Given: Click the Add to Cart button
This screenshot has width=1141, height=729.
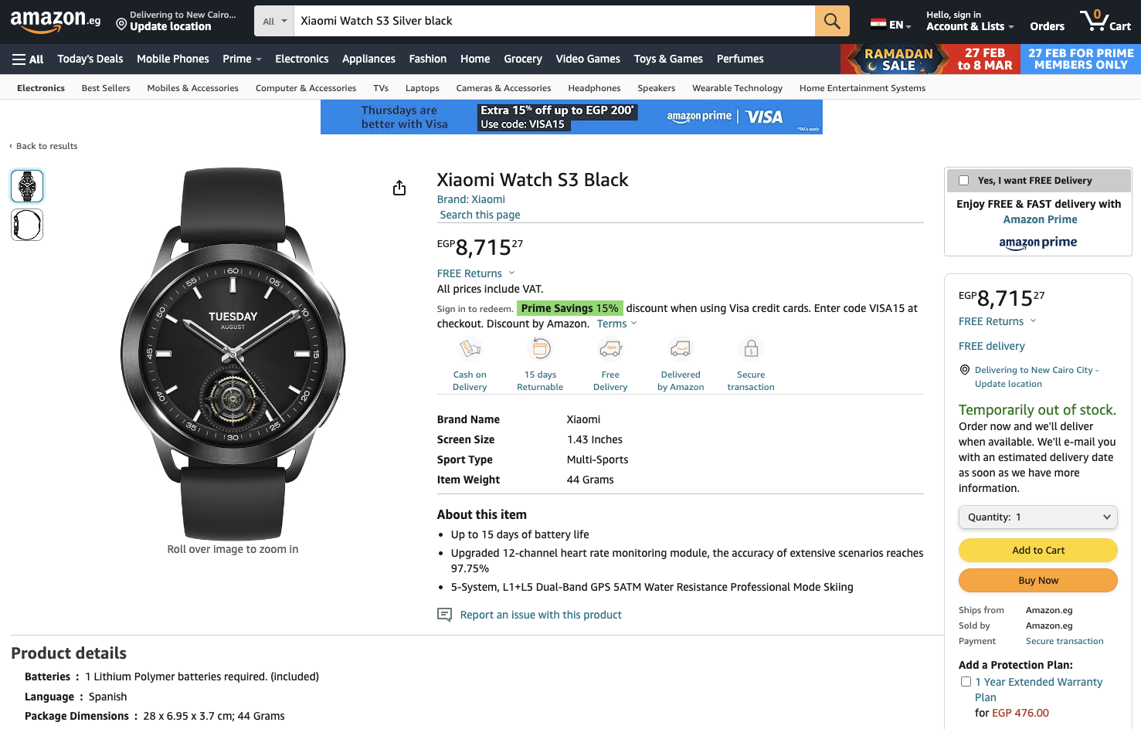Looking at the screenshot, I should coord(1037,551).
